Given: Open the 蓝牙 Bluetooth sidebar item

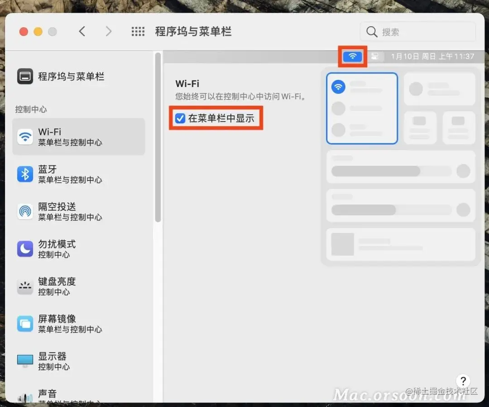Looking at the screenshot, I should click(x=79, y=174).
